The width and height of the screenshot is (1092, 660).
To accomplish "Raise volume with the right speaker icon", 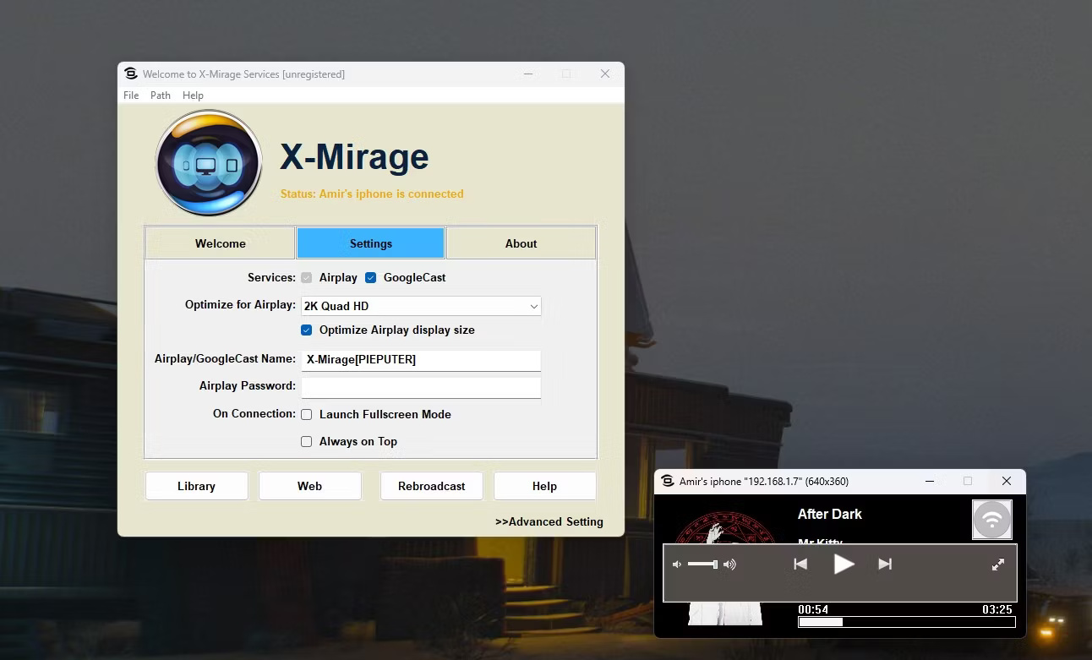I will pos(729,564).
